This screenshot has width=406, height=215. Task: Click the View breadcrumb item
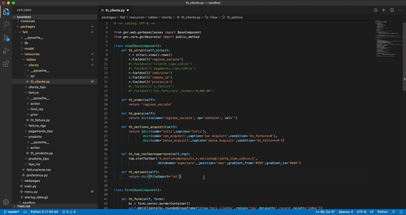click(214, 17)
